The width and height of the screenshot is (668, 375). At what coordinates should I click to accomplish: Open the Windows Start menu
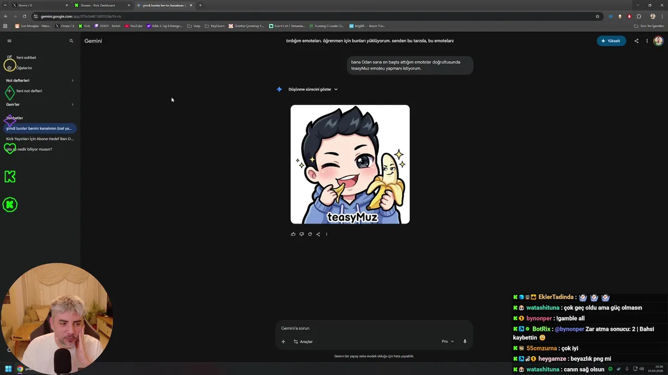8,369
